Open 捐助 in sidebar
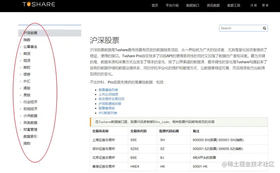Viewport: 280px width, 173px height. [x=27, y=144]
